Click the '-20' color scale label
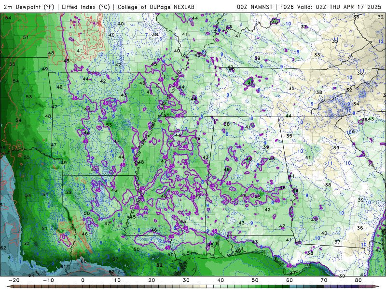 click(14, 280)
